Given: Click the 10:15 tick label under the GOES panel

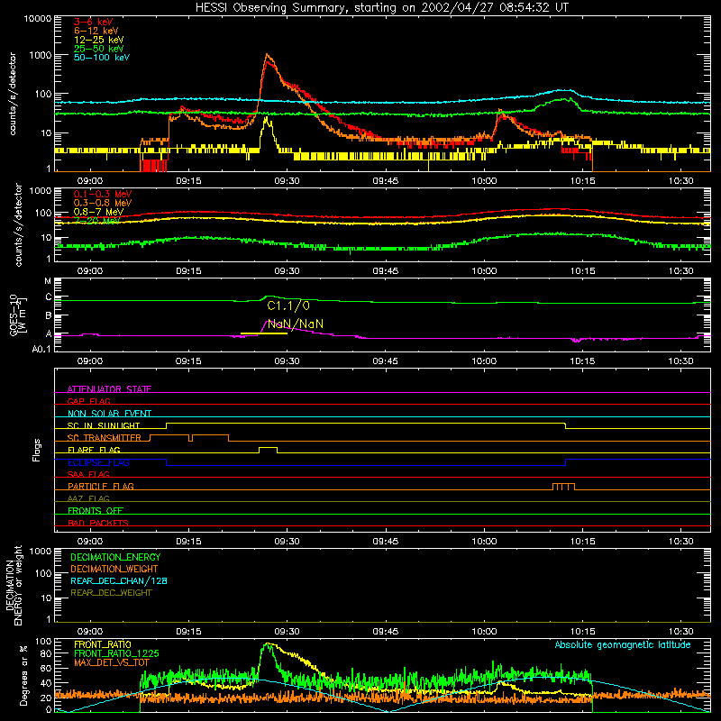Looking at the screenshot, I should click(x=582, y=361).
